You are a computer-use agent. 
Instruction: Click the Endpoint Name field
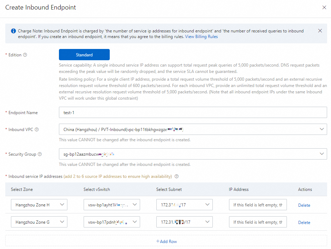point(193,112)
